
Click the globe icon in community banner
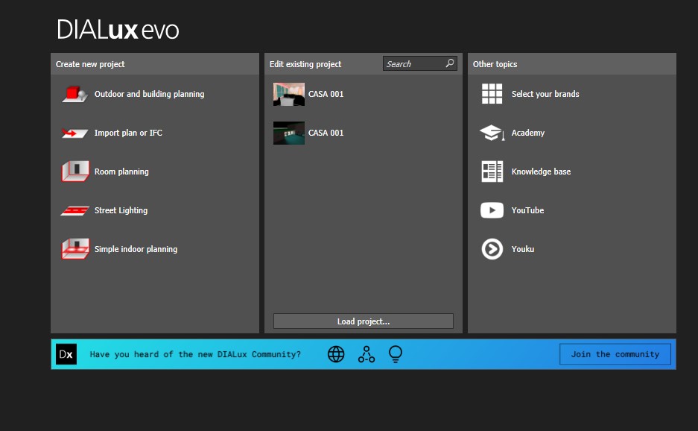336,354
